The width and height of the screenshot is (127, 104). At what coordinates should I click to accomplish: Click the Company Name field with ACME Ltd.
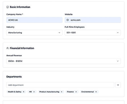34,20
